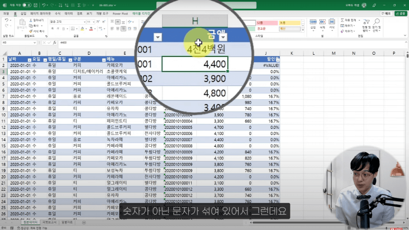This screenshot has width=409, height=230.
Task: Open 채우기 (Fill) dropdown in editing group
Action: (x=348, y=26)
